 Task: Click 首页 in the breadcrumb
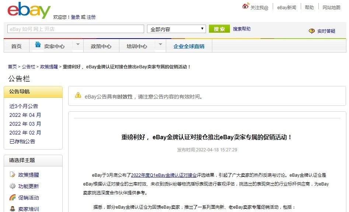tap(12, 67)
